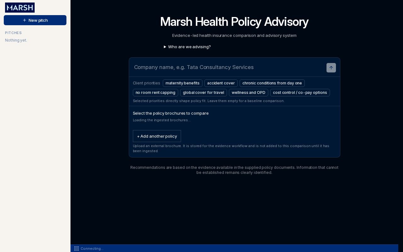Click the grid icon beside Connecting status

point(77,249)
